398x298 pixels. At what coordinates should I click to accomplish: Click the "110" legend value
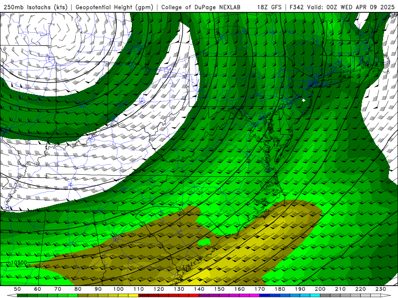click(x=139, y=289)
